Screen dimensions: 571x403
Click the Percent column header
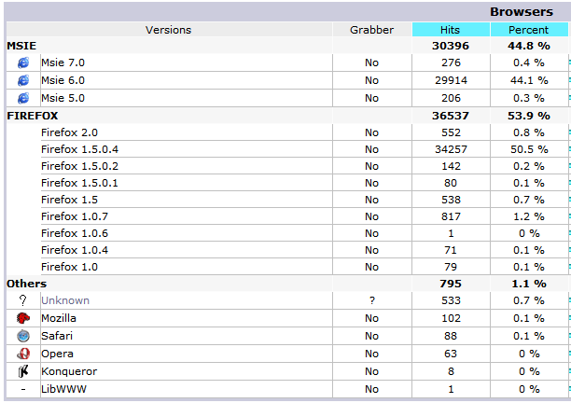528,30
